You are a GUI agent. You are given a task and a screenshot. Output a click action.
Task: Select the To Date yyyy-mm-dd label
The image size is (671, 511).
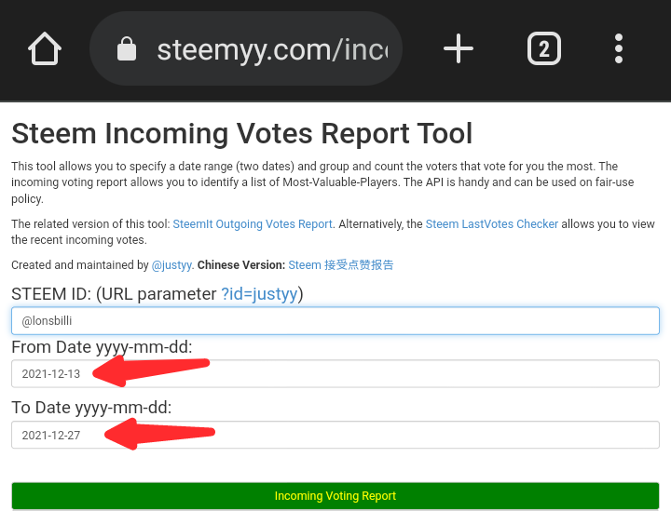tap(91, 408)
